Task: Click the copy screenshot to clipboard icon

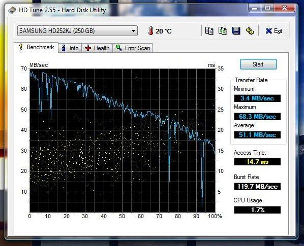Action: coord(222,31)
